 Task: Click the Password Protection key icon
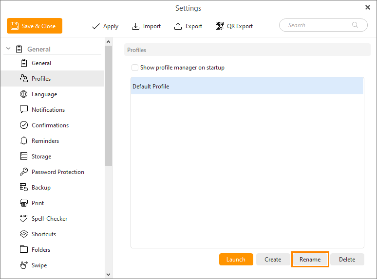click(23, 172)
